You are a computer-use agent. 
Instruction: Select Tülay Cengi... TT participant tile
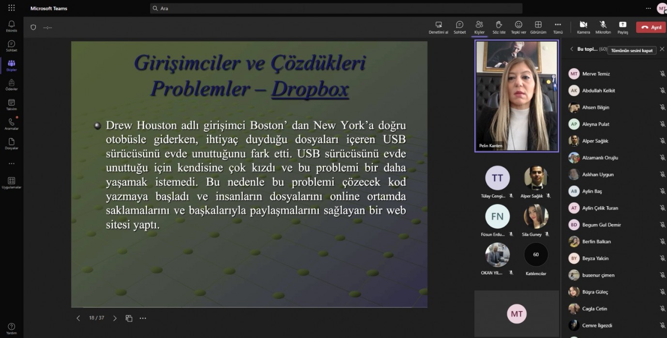(497, 182)
